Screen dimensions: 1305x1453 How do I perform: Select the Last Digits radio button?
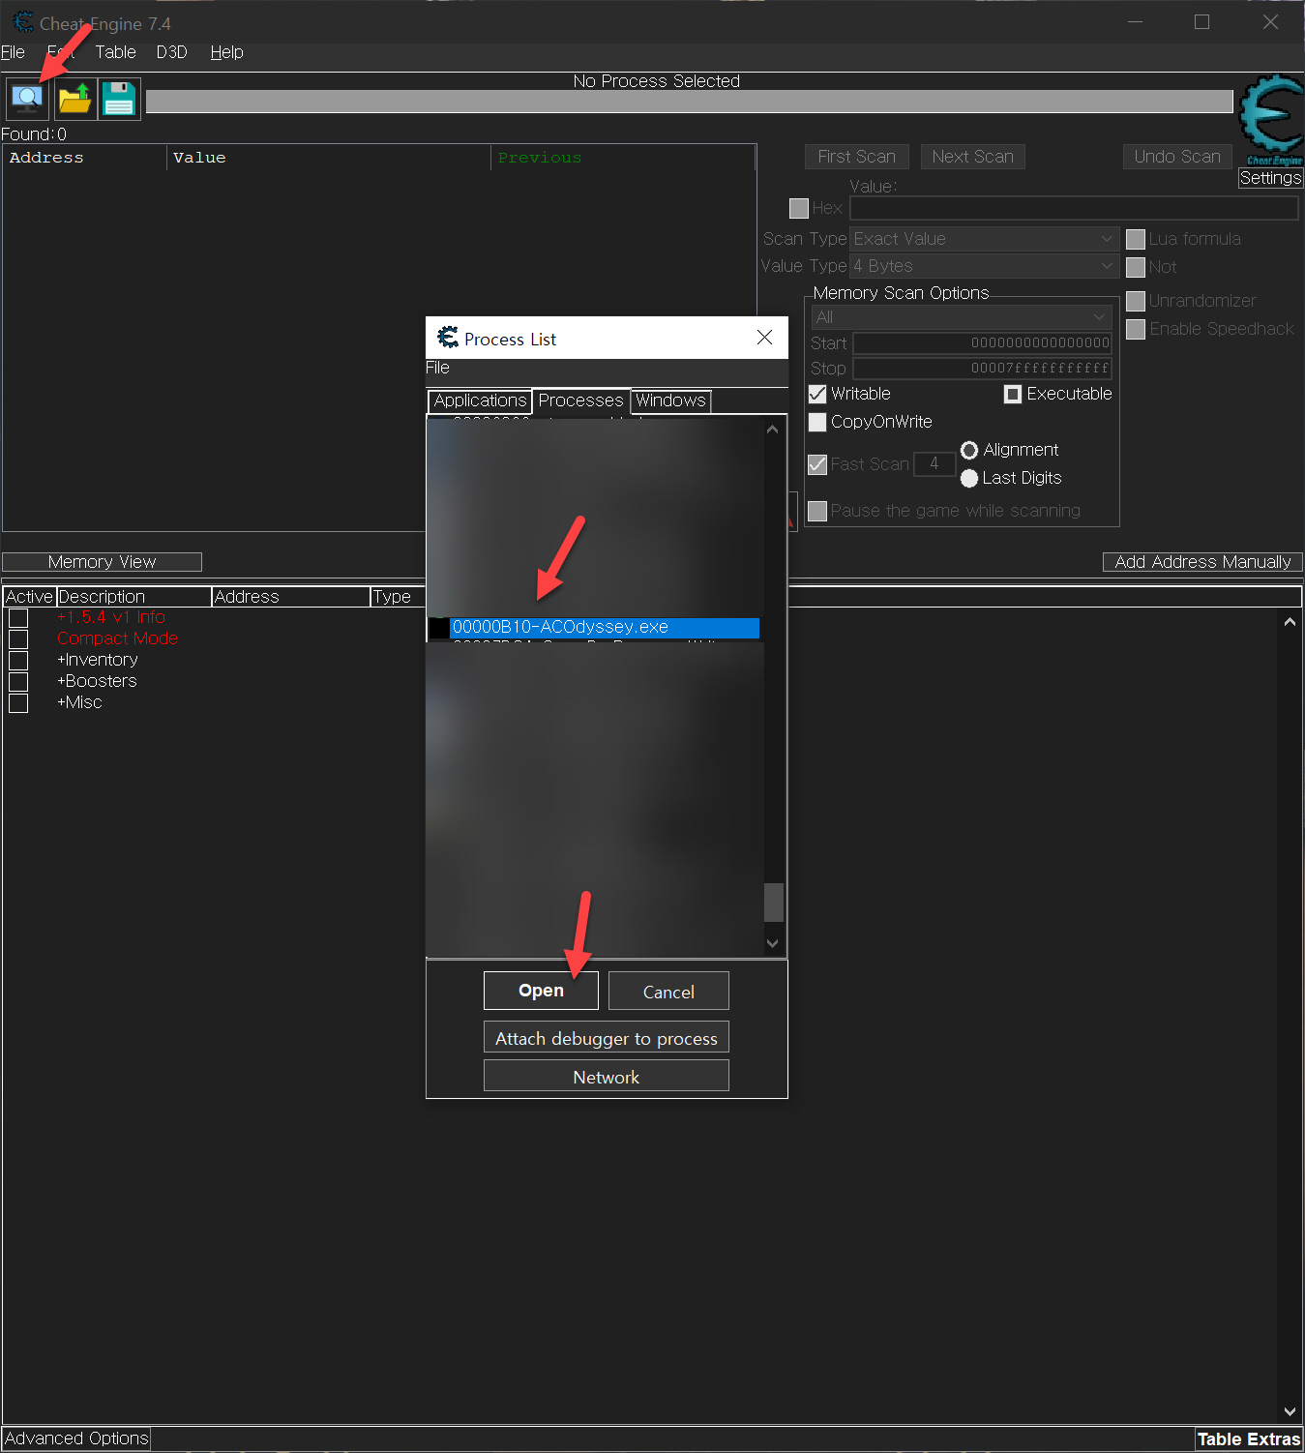(x=969, y=478)
